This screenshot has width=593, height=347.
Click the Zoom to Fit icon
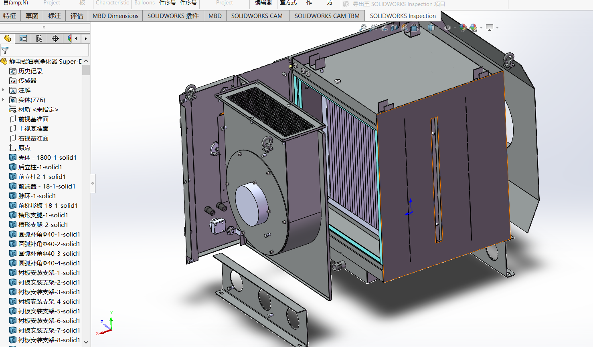click(x=363, y=28)
